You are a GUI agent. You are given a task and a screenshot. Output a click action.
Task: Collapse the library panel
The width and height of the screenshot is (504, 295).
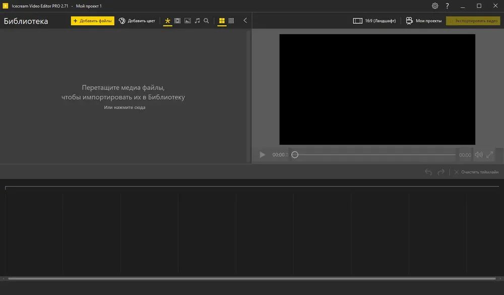point(245,21)
